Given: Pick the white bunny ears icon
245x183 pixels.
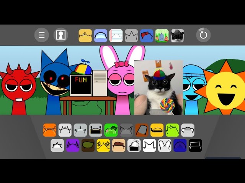Looking at the screenshot, I should [165, 145].
